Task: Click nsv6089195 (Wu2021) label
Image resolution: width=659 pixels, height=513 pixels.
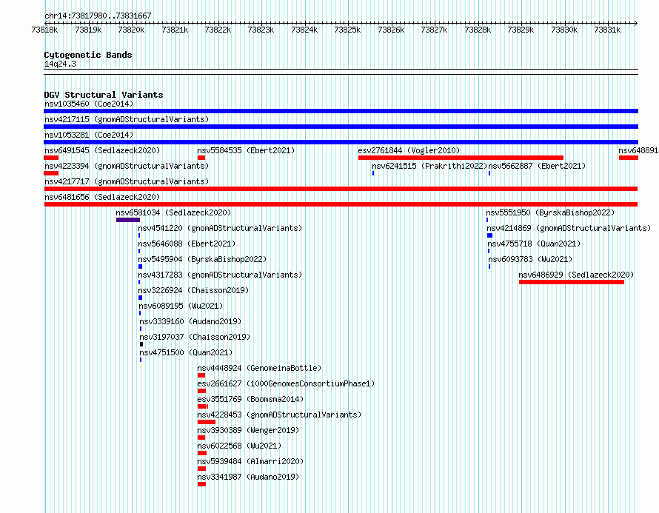Action: click(181, 306)
